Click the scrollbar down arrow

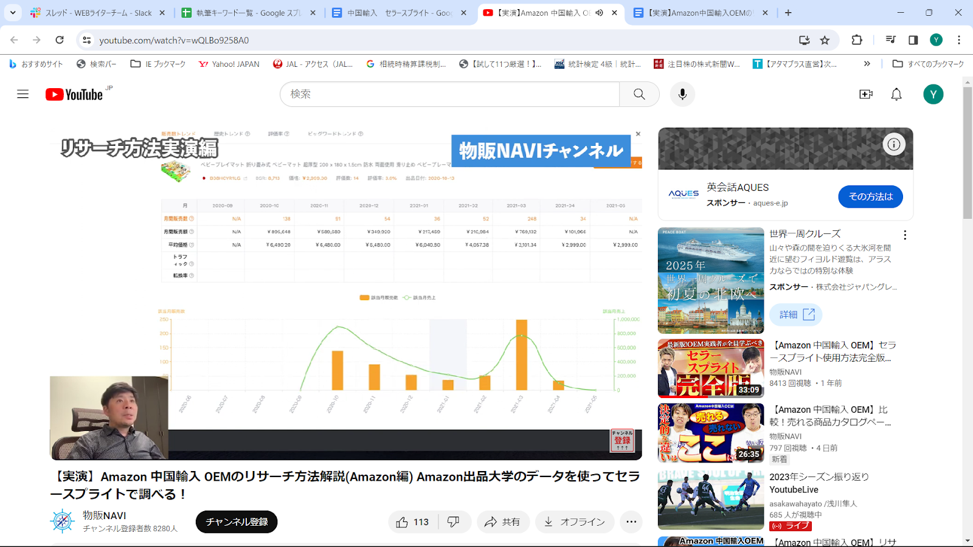point(968,541)
